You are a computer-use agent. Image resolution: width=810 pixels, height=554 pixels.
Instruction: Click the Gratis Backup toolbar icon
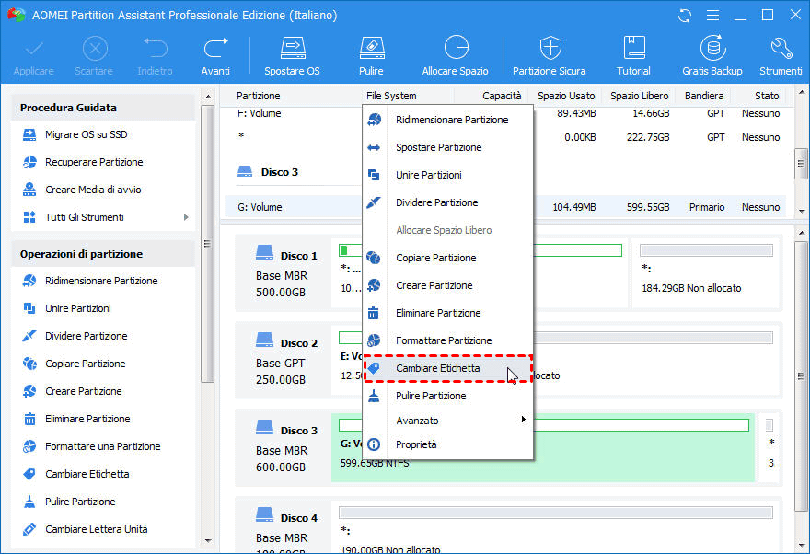point(712,56)
